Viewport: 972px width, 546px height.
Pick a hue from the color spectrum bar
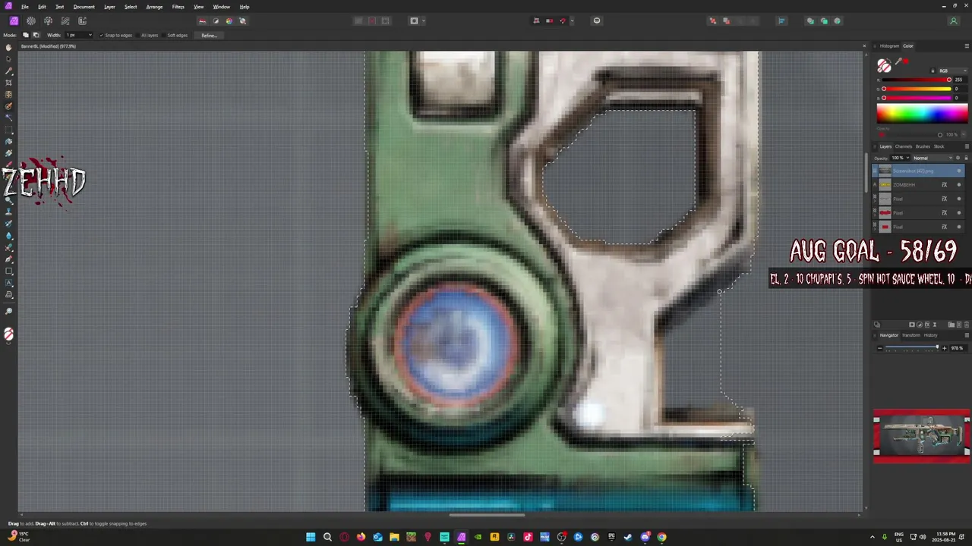[922, 114]
